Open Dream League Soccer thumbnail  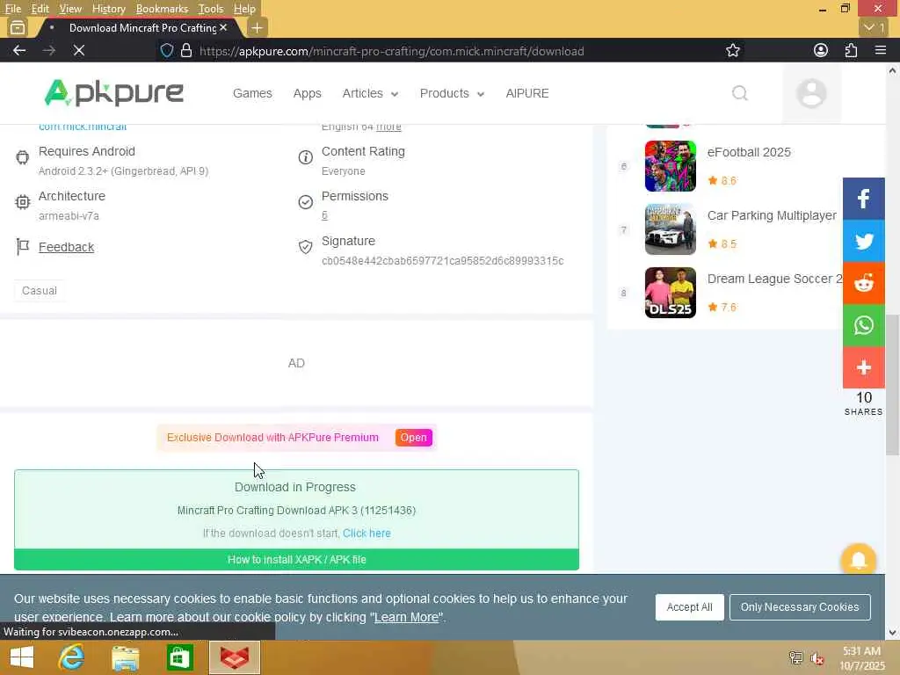tap(670, 293)
